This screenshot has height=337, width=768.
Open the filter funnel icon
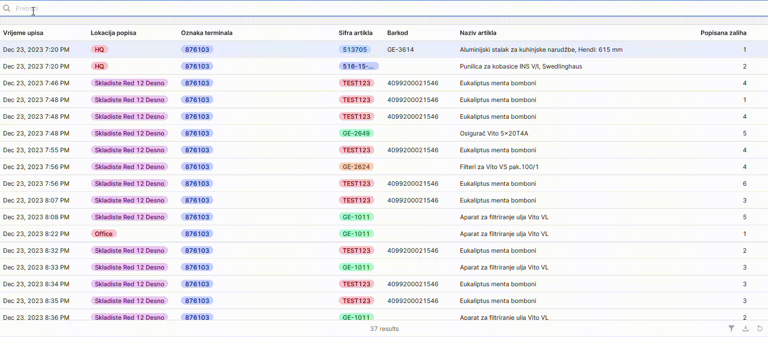point(731,329)
